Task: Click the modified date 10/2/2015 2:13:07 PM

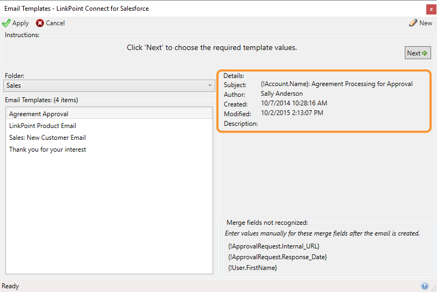Action: click(x=292, y=113)
